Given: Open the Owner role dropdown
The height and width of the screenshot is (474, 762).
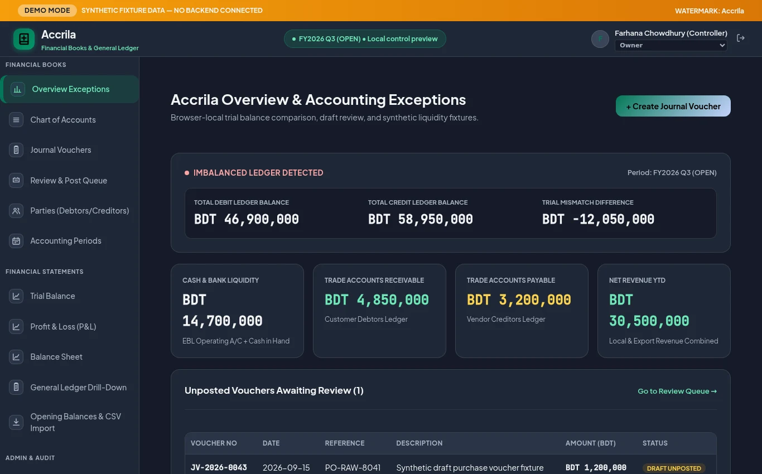Looking at the screenshot, I should coord(671,46).
